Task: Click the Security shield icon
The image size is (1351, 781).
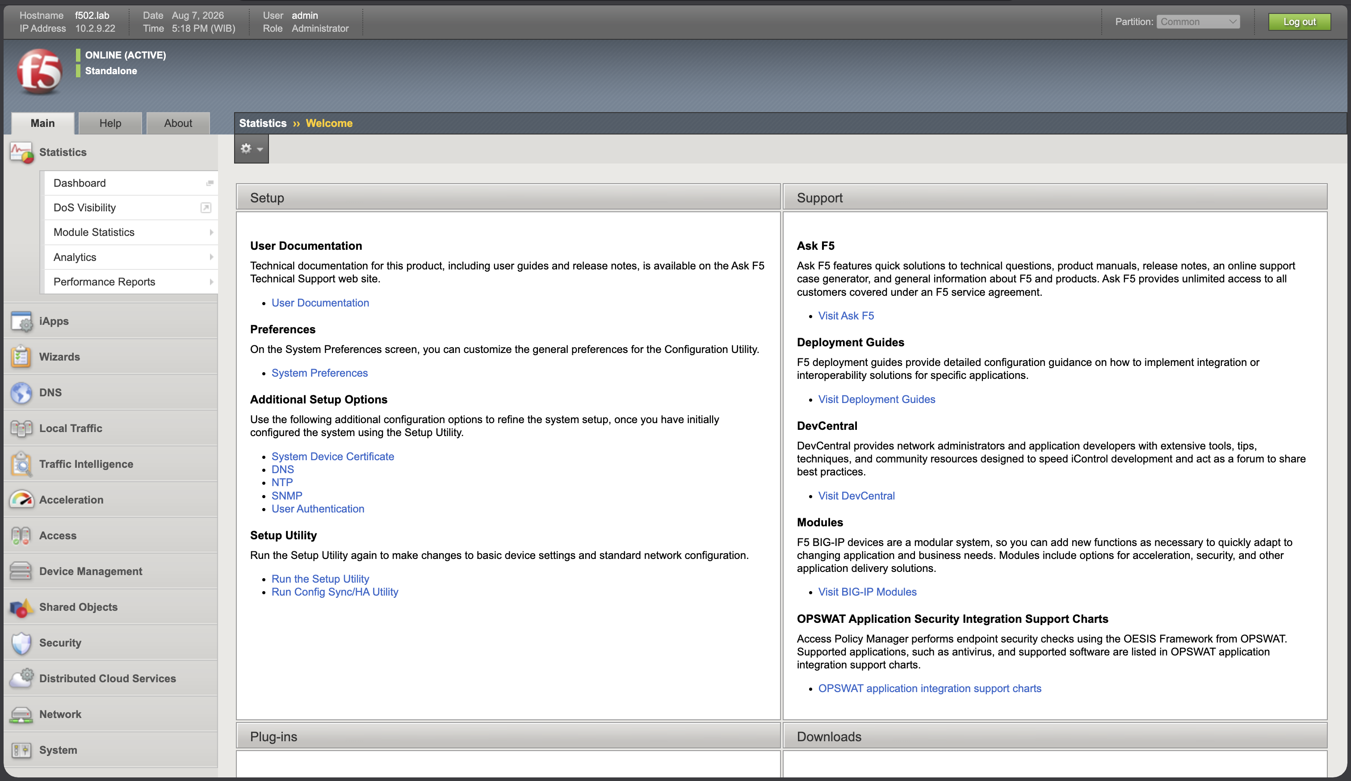Action: [x=21, y=642]
